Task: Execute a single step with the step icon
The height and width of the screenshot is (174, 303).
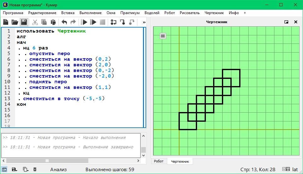Action: 113,22
